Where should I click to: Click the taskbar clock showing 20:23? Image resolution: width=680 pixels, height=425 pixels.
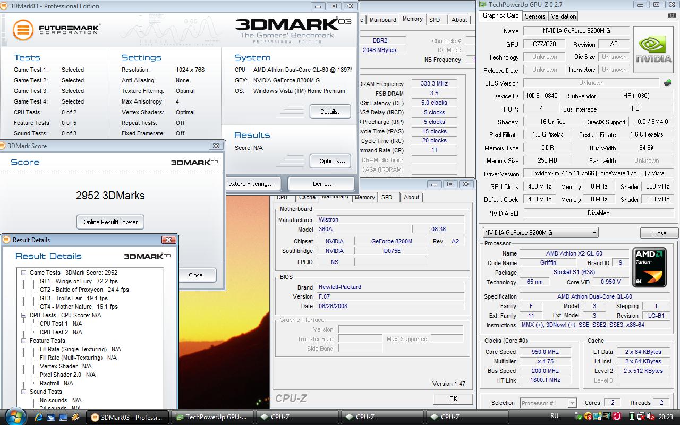tap(666, 417)
